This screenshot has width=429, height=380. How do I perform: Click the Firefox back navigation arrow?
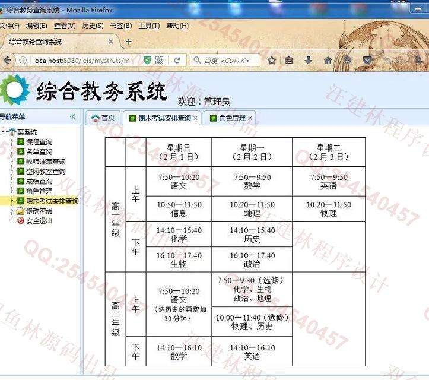(x=7, y=61)
